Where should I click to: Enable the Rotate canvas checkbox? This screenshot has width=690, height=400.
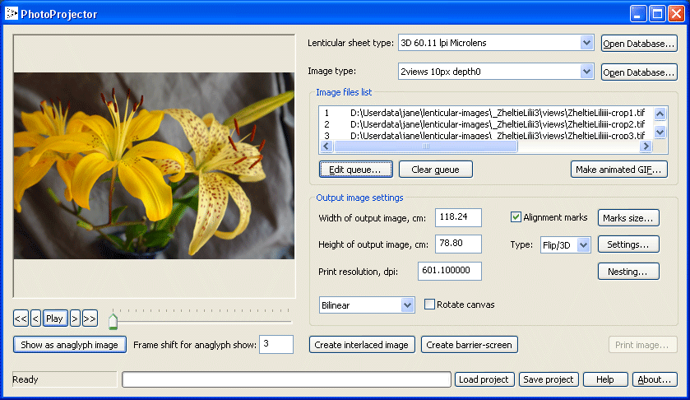pos(430,305)
